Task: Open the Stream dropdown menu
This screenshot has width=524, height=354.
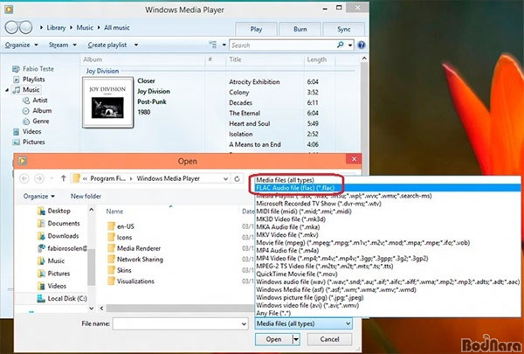Action: (x=62, y=45)
